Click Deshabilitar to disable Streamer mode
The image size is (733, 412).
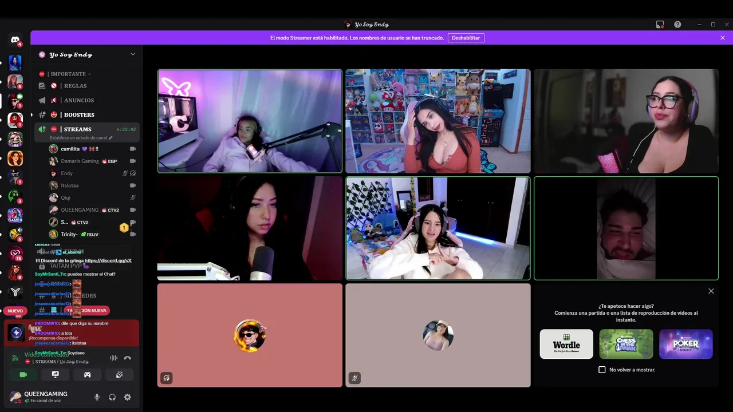pos(466,38)
